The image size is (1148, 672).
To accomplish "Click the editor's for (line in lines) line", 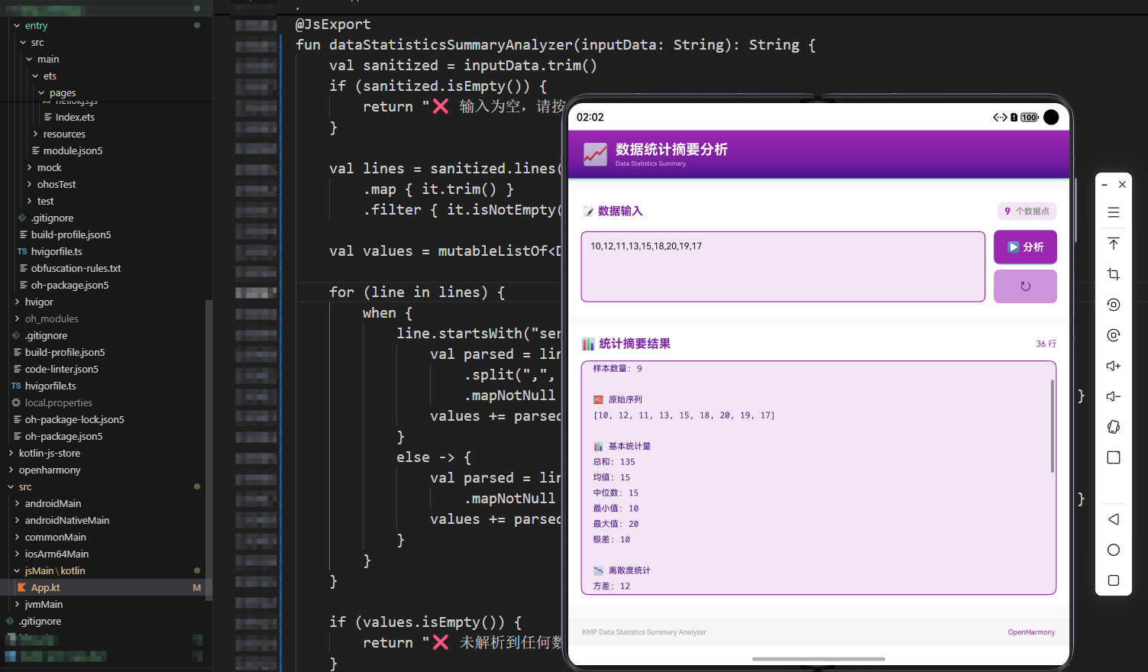I will tap(417, 292).
